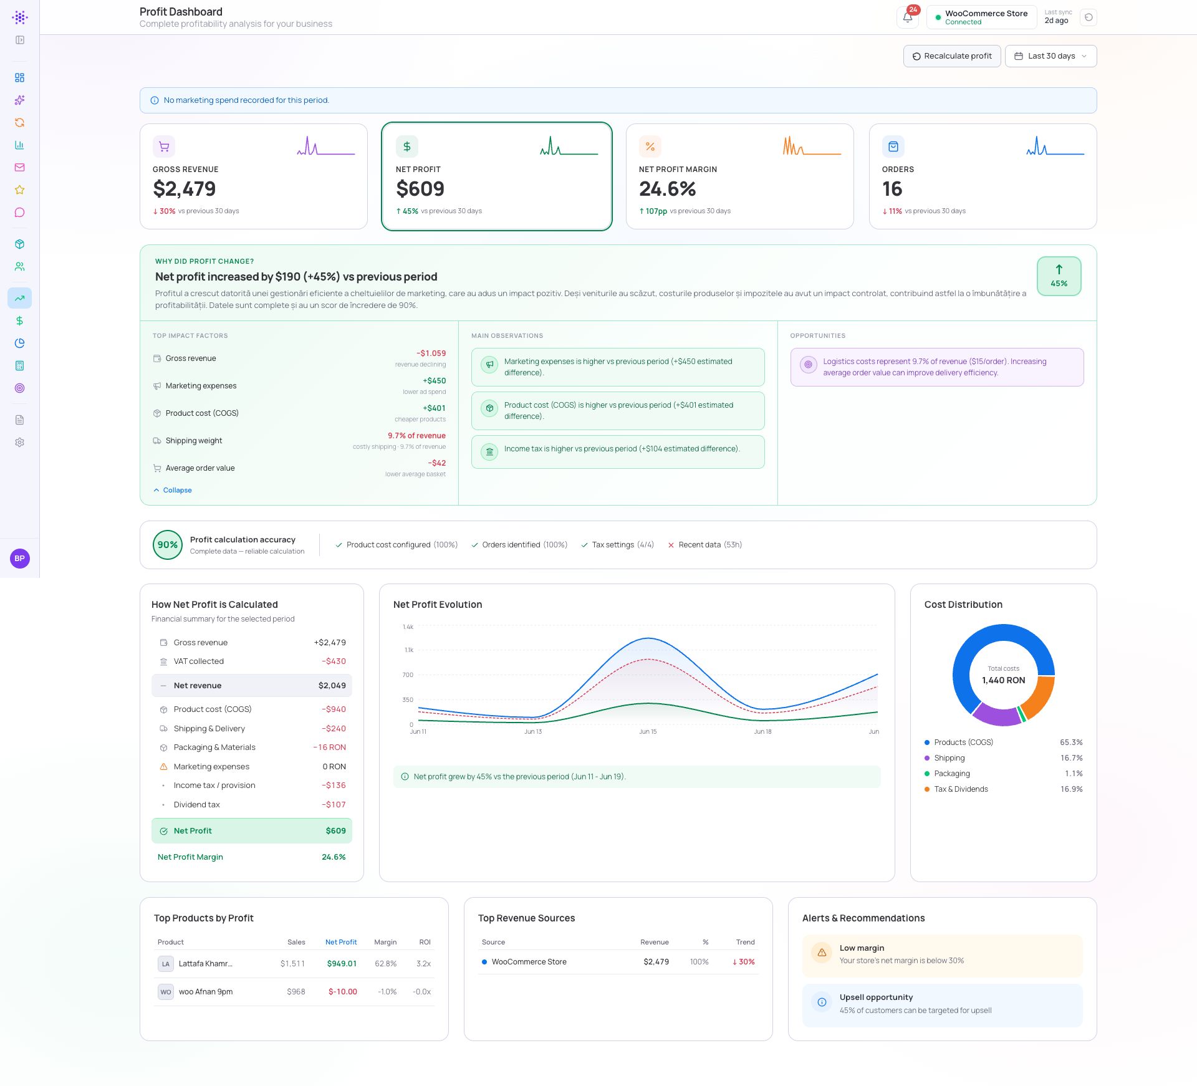Viewport: 1197px width, 1086px height.
Task: Click the WooCommerce Store connected button
Action: (981, 17)
